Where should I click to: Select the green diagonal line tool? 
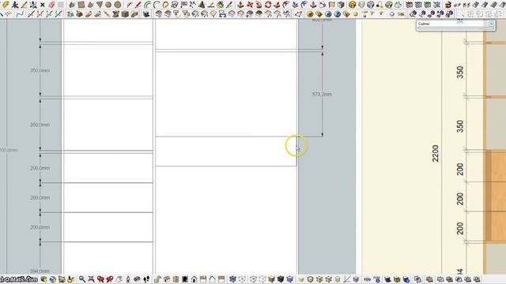(x=49, y=14)
